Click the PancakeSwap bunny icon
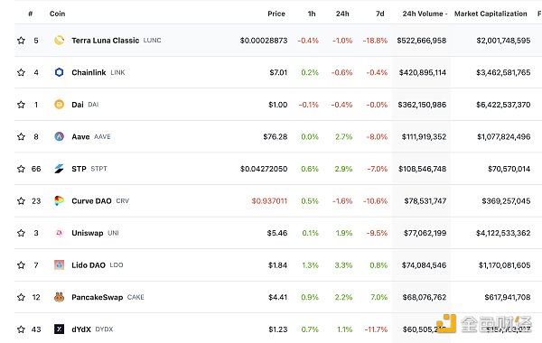Image resolution: width=542 pixels, height=343 pixels. point(59,297)
